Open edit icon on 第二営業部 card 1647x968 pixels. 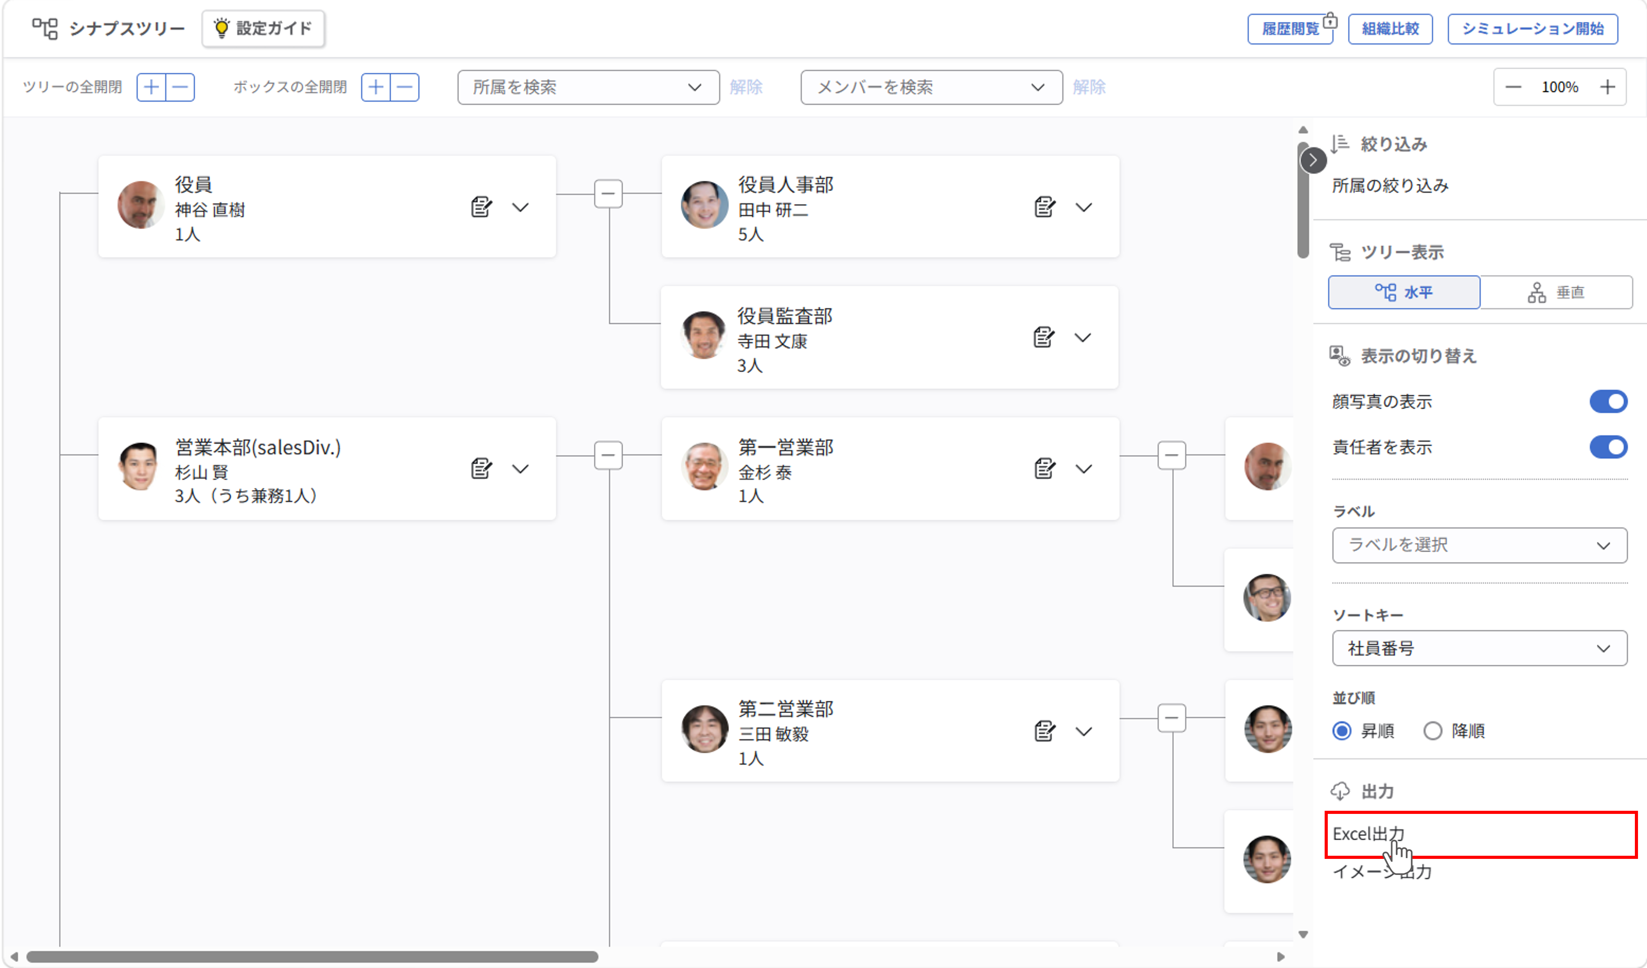pyautogui.click(x=1045, y=731)
